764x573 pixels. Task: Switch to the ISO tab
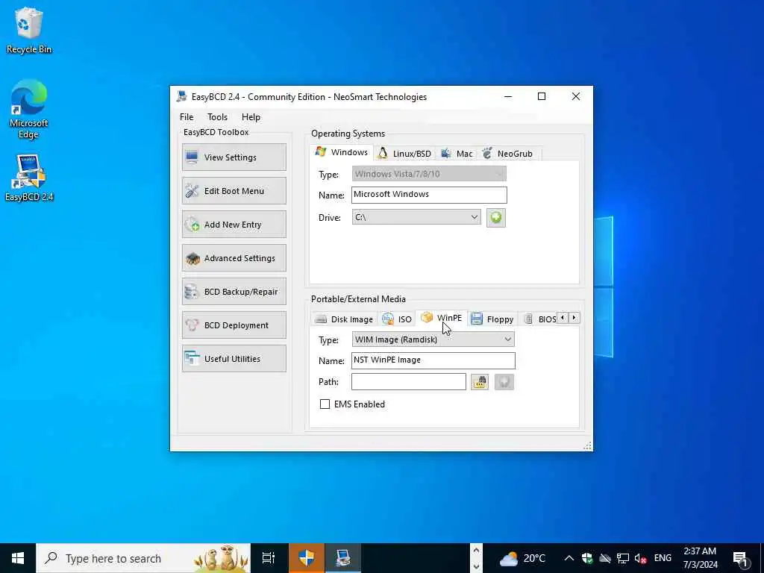(397, 319)
